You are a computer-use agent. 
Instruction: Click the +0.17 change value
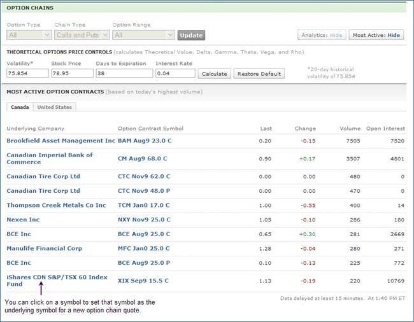308,158
